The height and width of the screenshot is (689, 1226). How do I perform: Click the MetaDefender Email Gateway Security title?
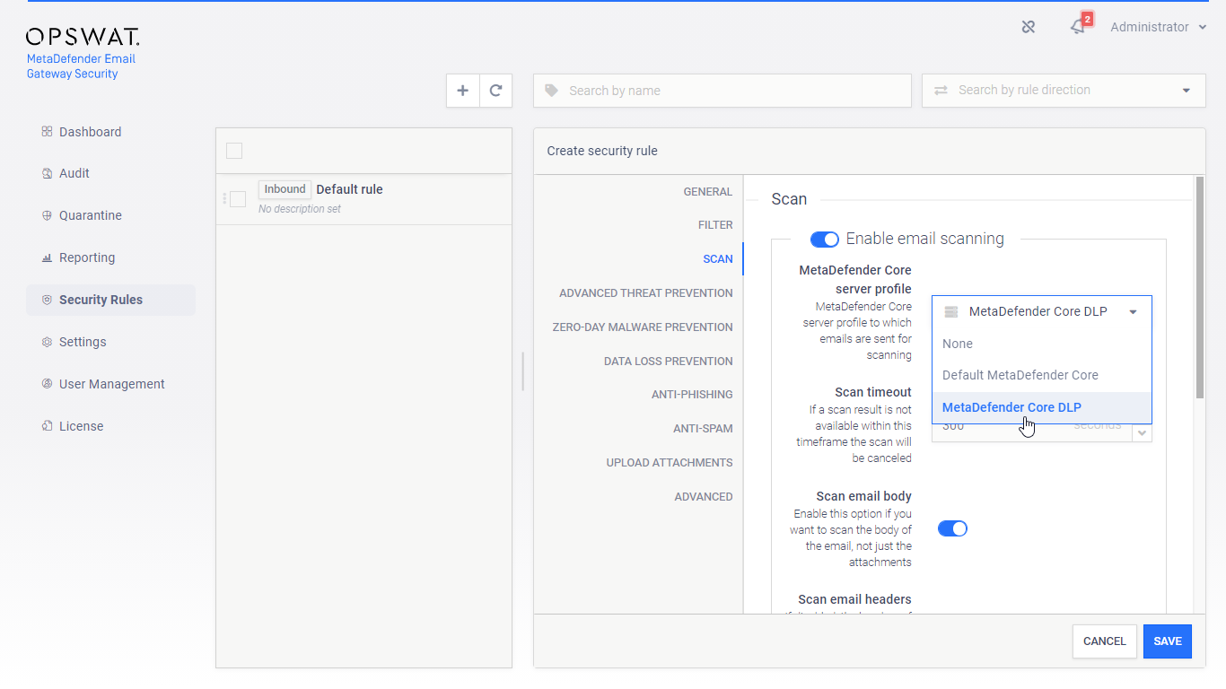(x=81, y=66)
